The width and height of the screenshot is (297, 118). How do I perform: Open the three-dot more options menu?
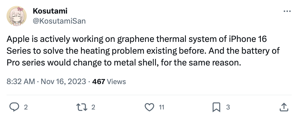coord(287,12)
